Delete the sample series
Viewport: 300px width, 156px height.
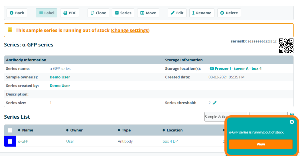(229, 13)
